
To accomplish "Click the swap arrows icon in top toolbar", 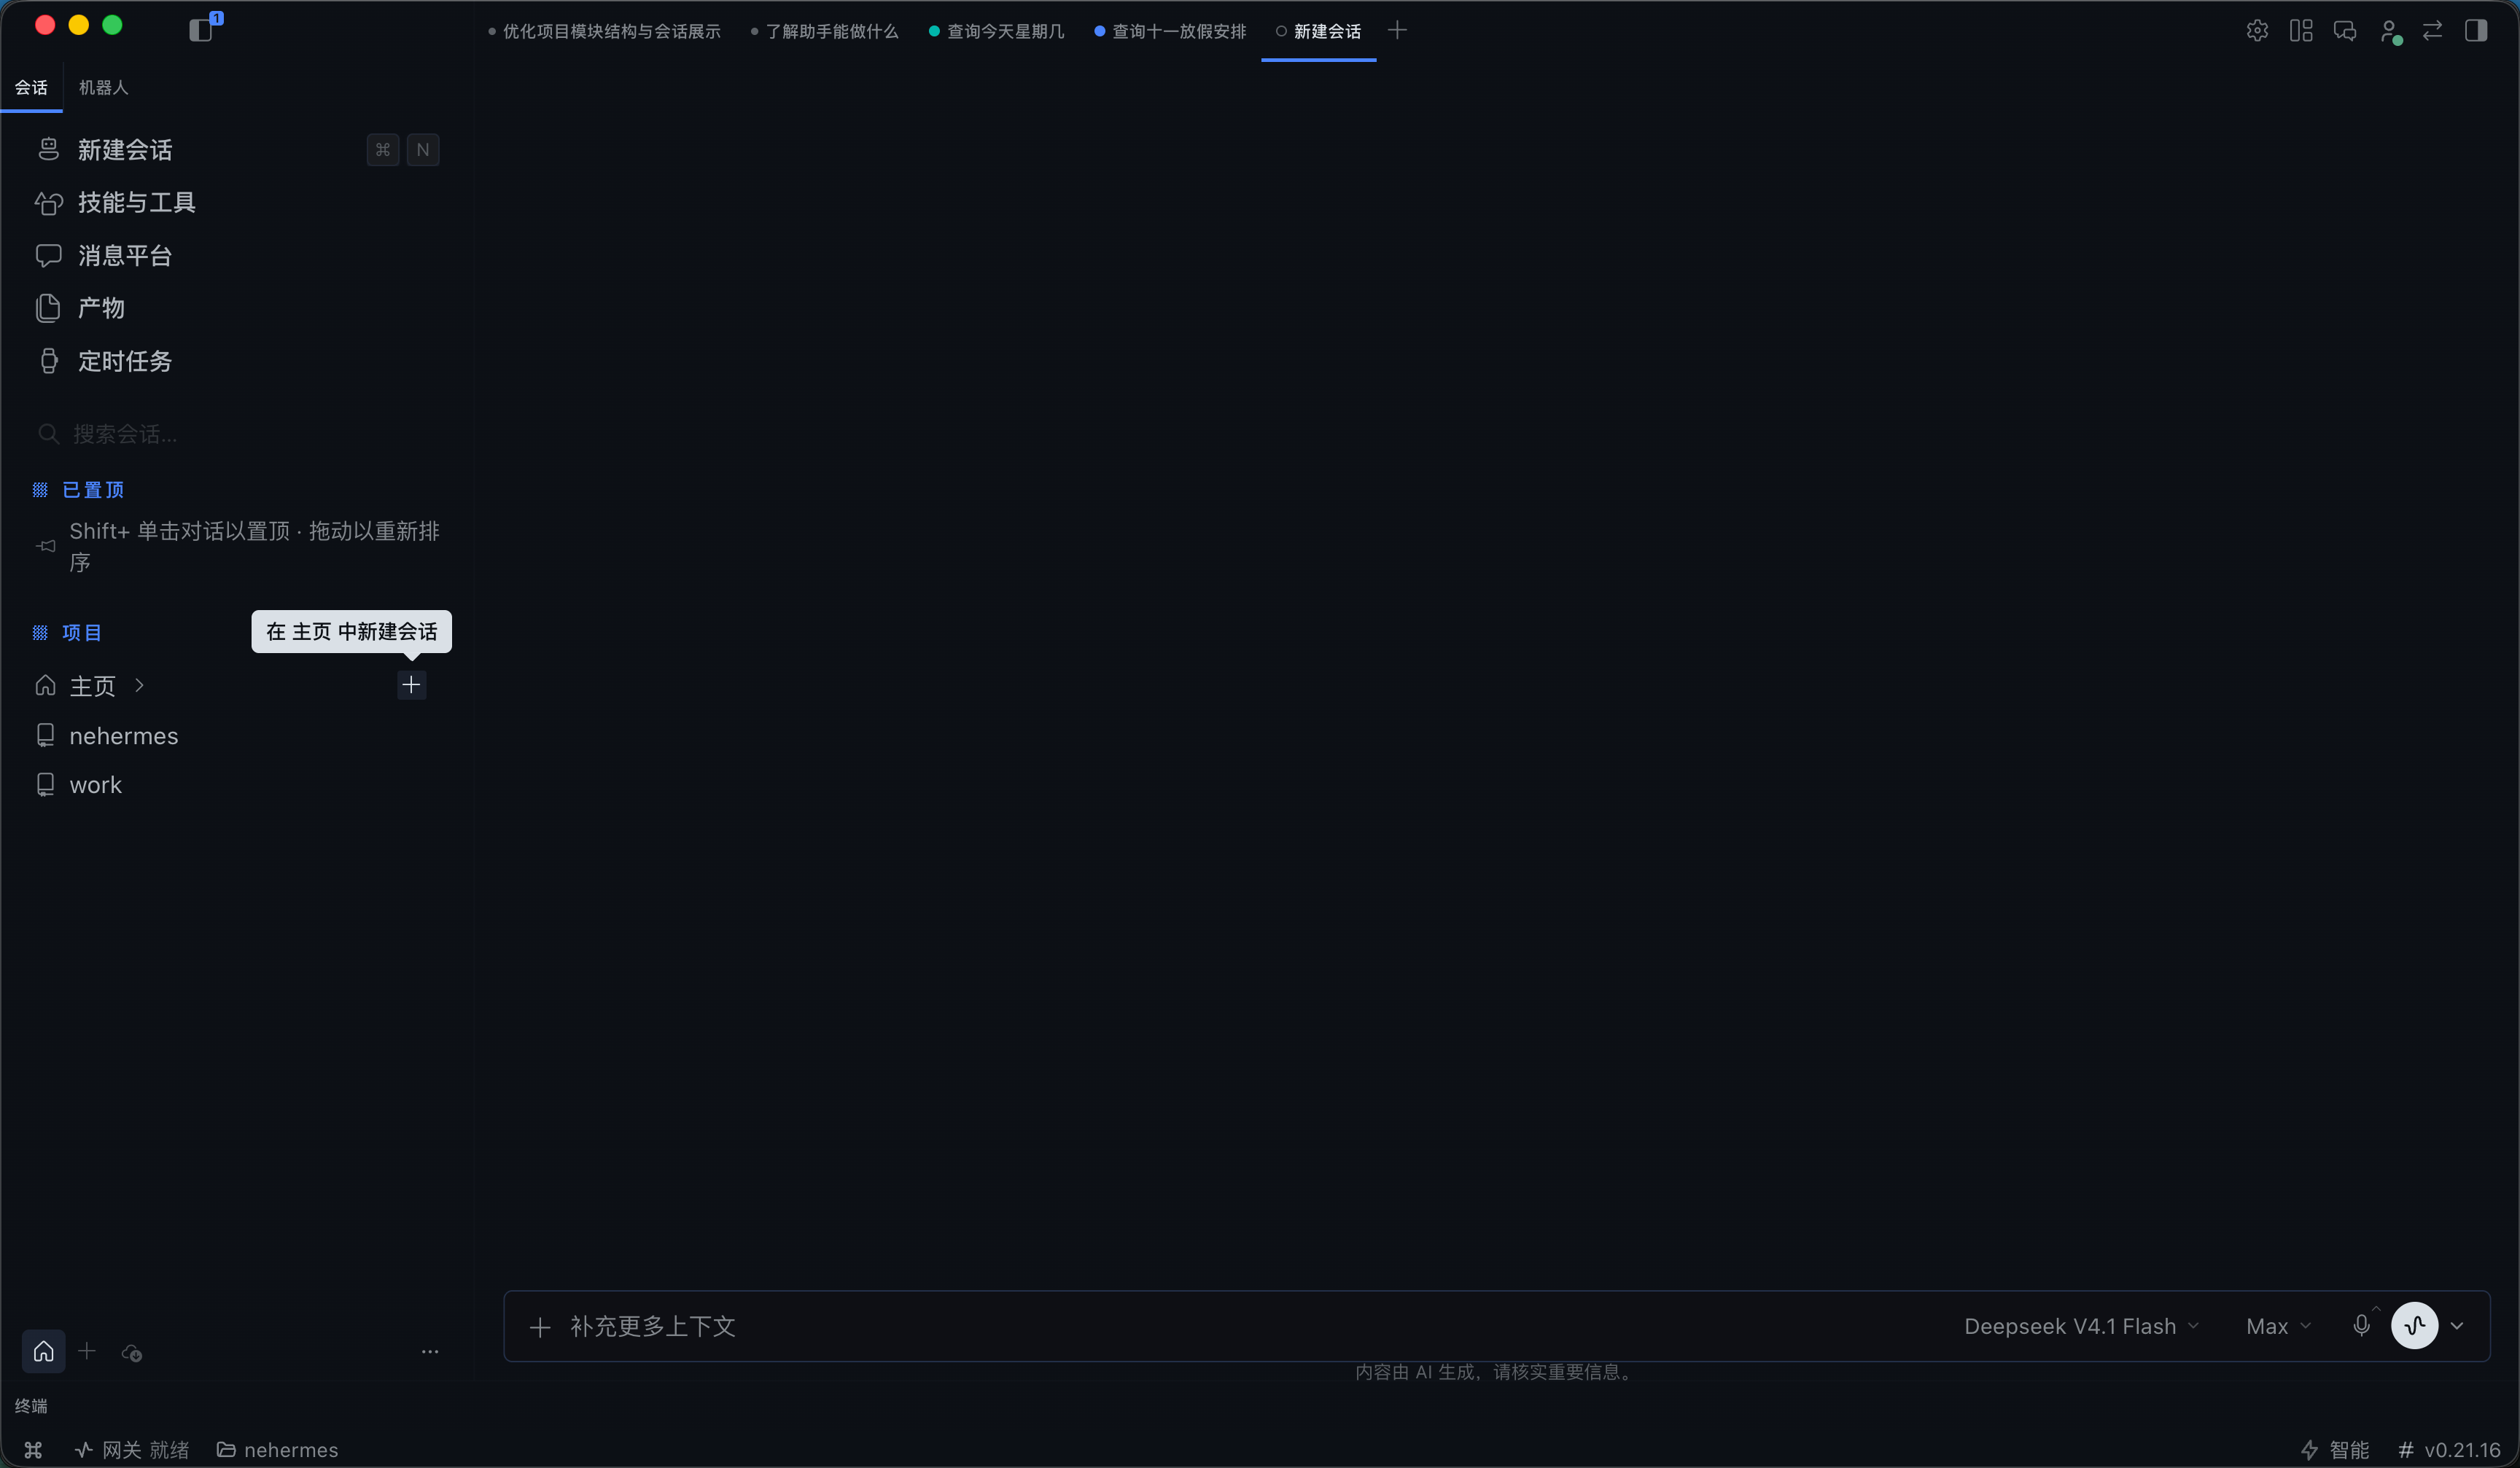I will (2432, 31).
